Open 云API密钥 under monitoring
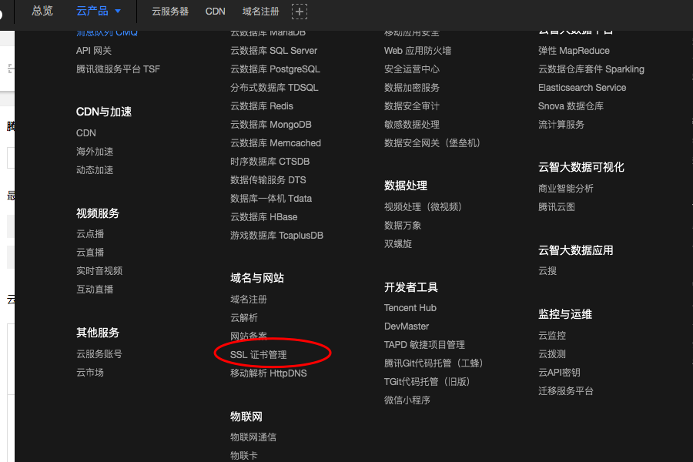The image size is (693, 462). coord(559,372)
